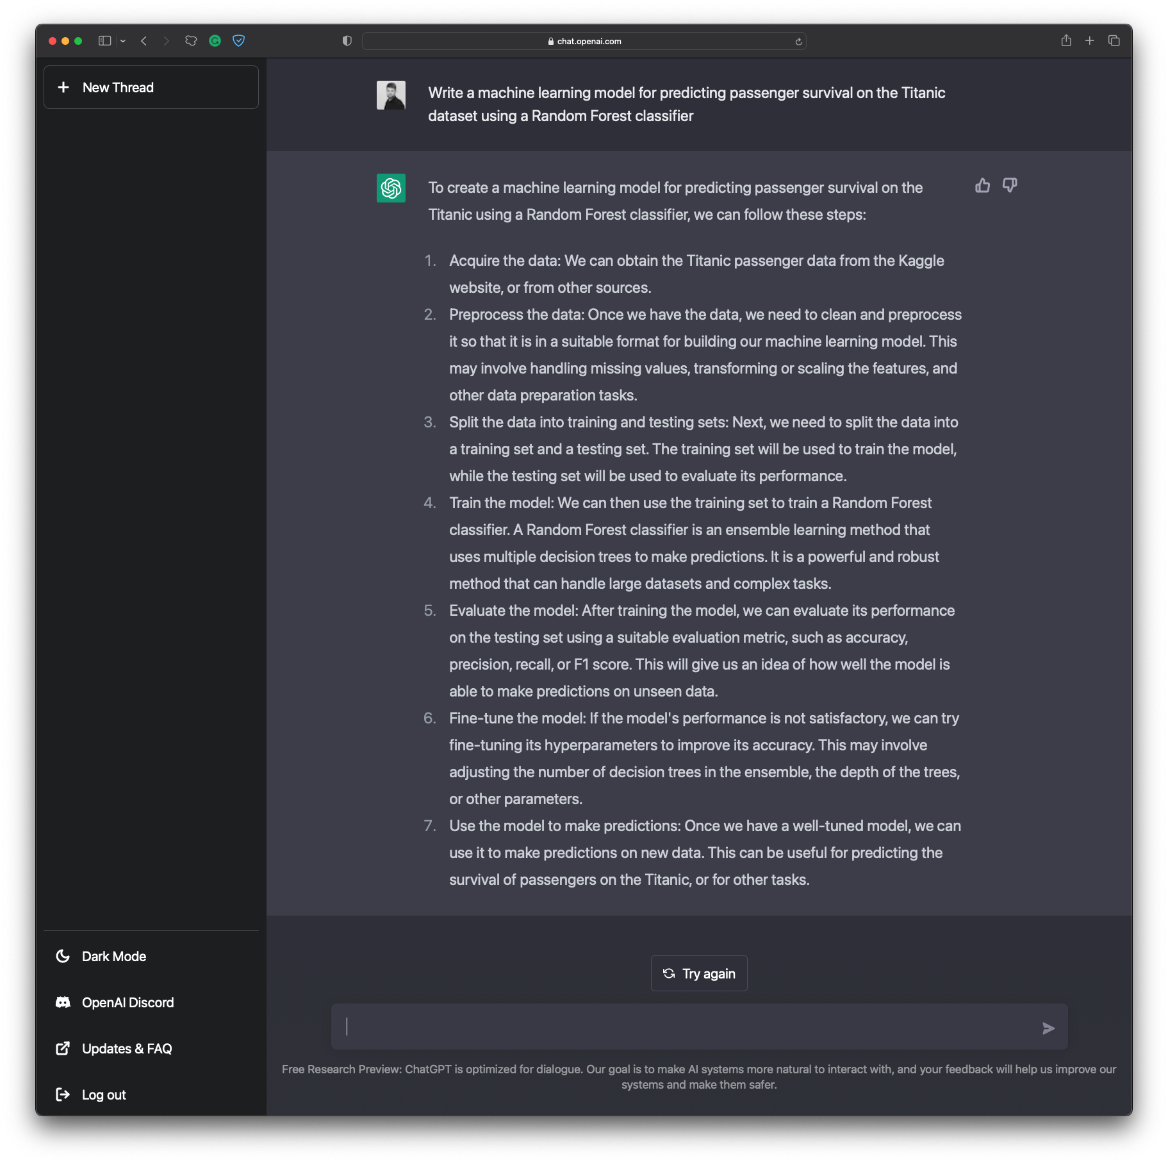The image size is (1168, 1163).
Task: Click the Grammarly extension icon
Action: pyautogui.click(x=215, y=41)
